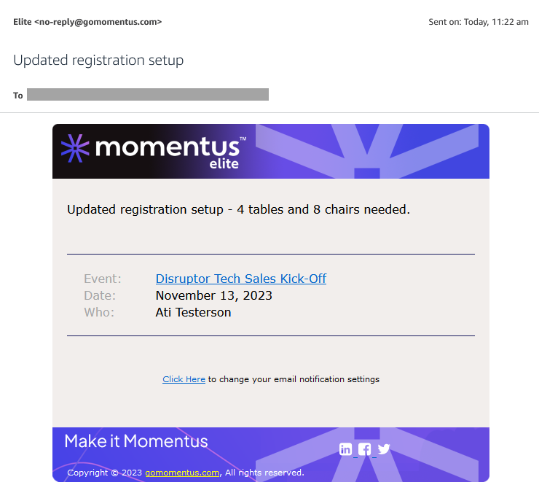Click the large asterisk graphic in header banner

click(x=367, y=152)
